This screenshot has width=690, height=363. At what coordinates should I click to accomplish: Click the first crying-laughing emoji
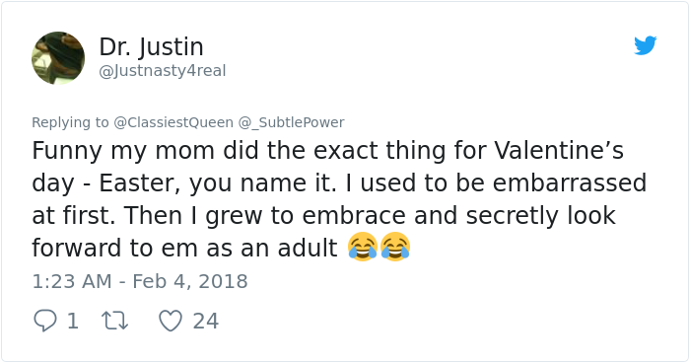363,247
